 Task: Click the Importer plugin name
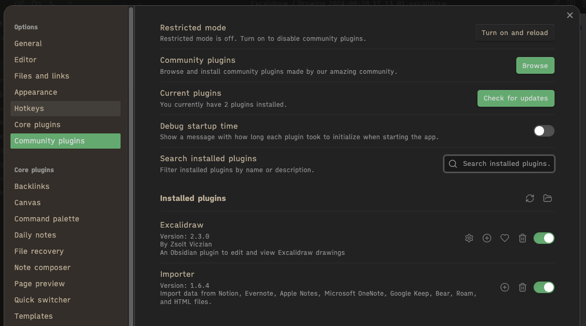(x=177, y=274)
